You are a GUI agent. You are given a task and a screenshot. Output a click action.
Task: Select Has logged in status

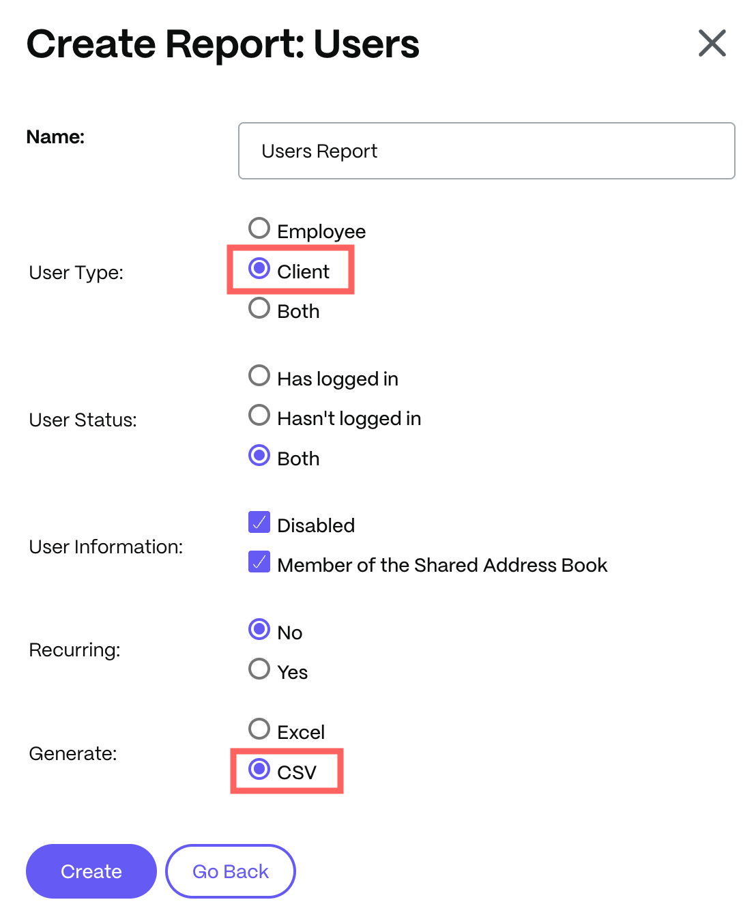259,375
